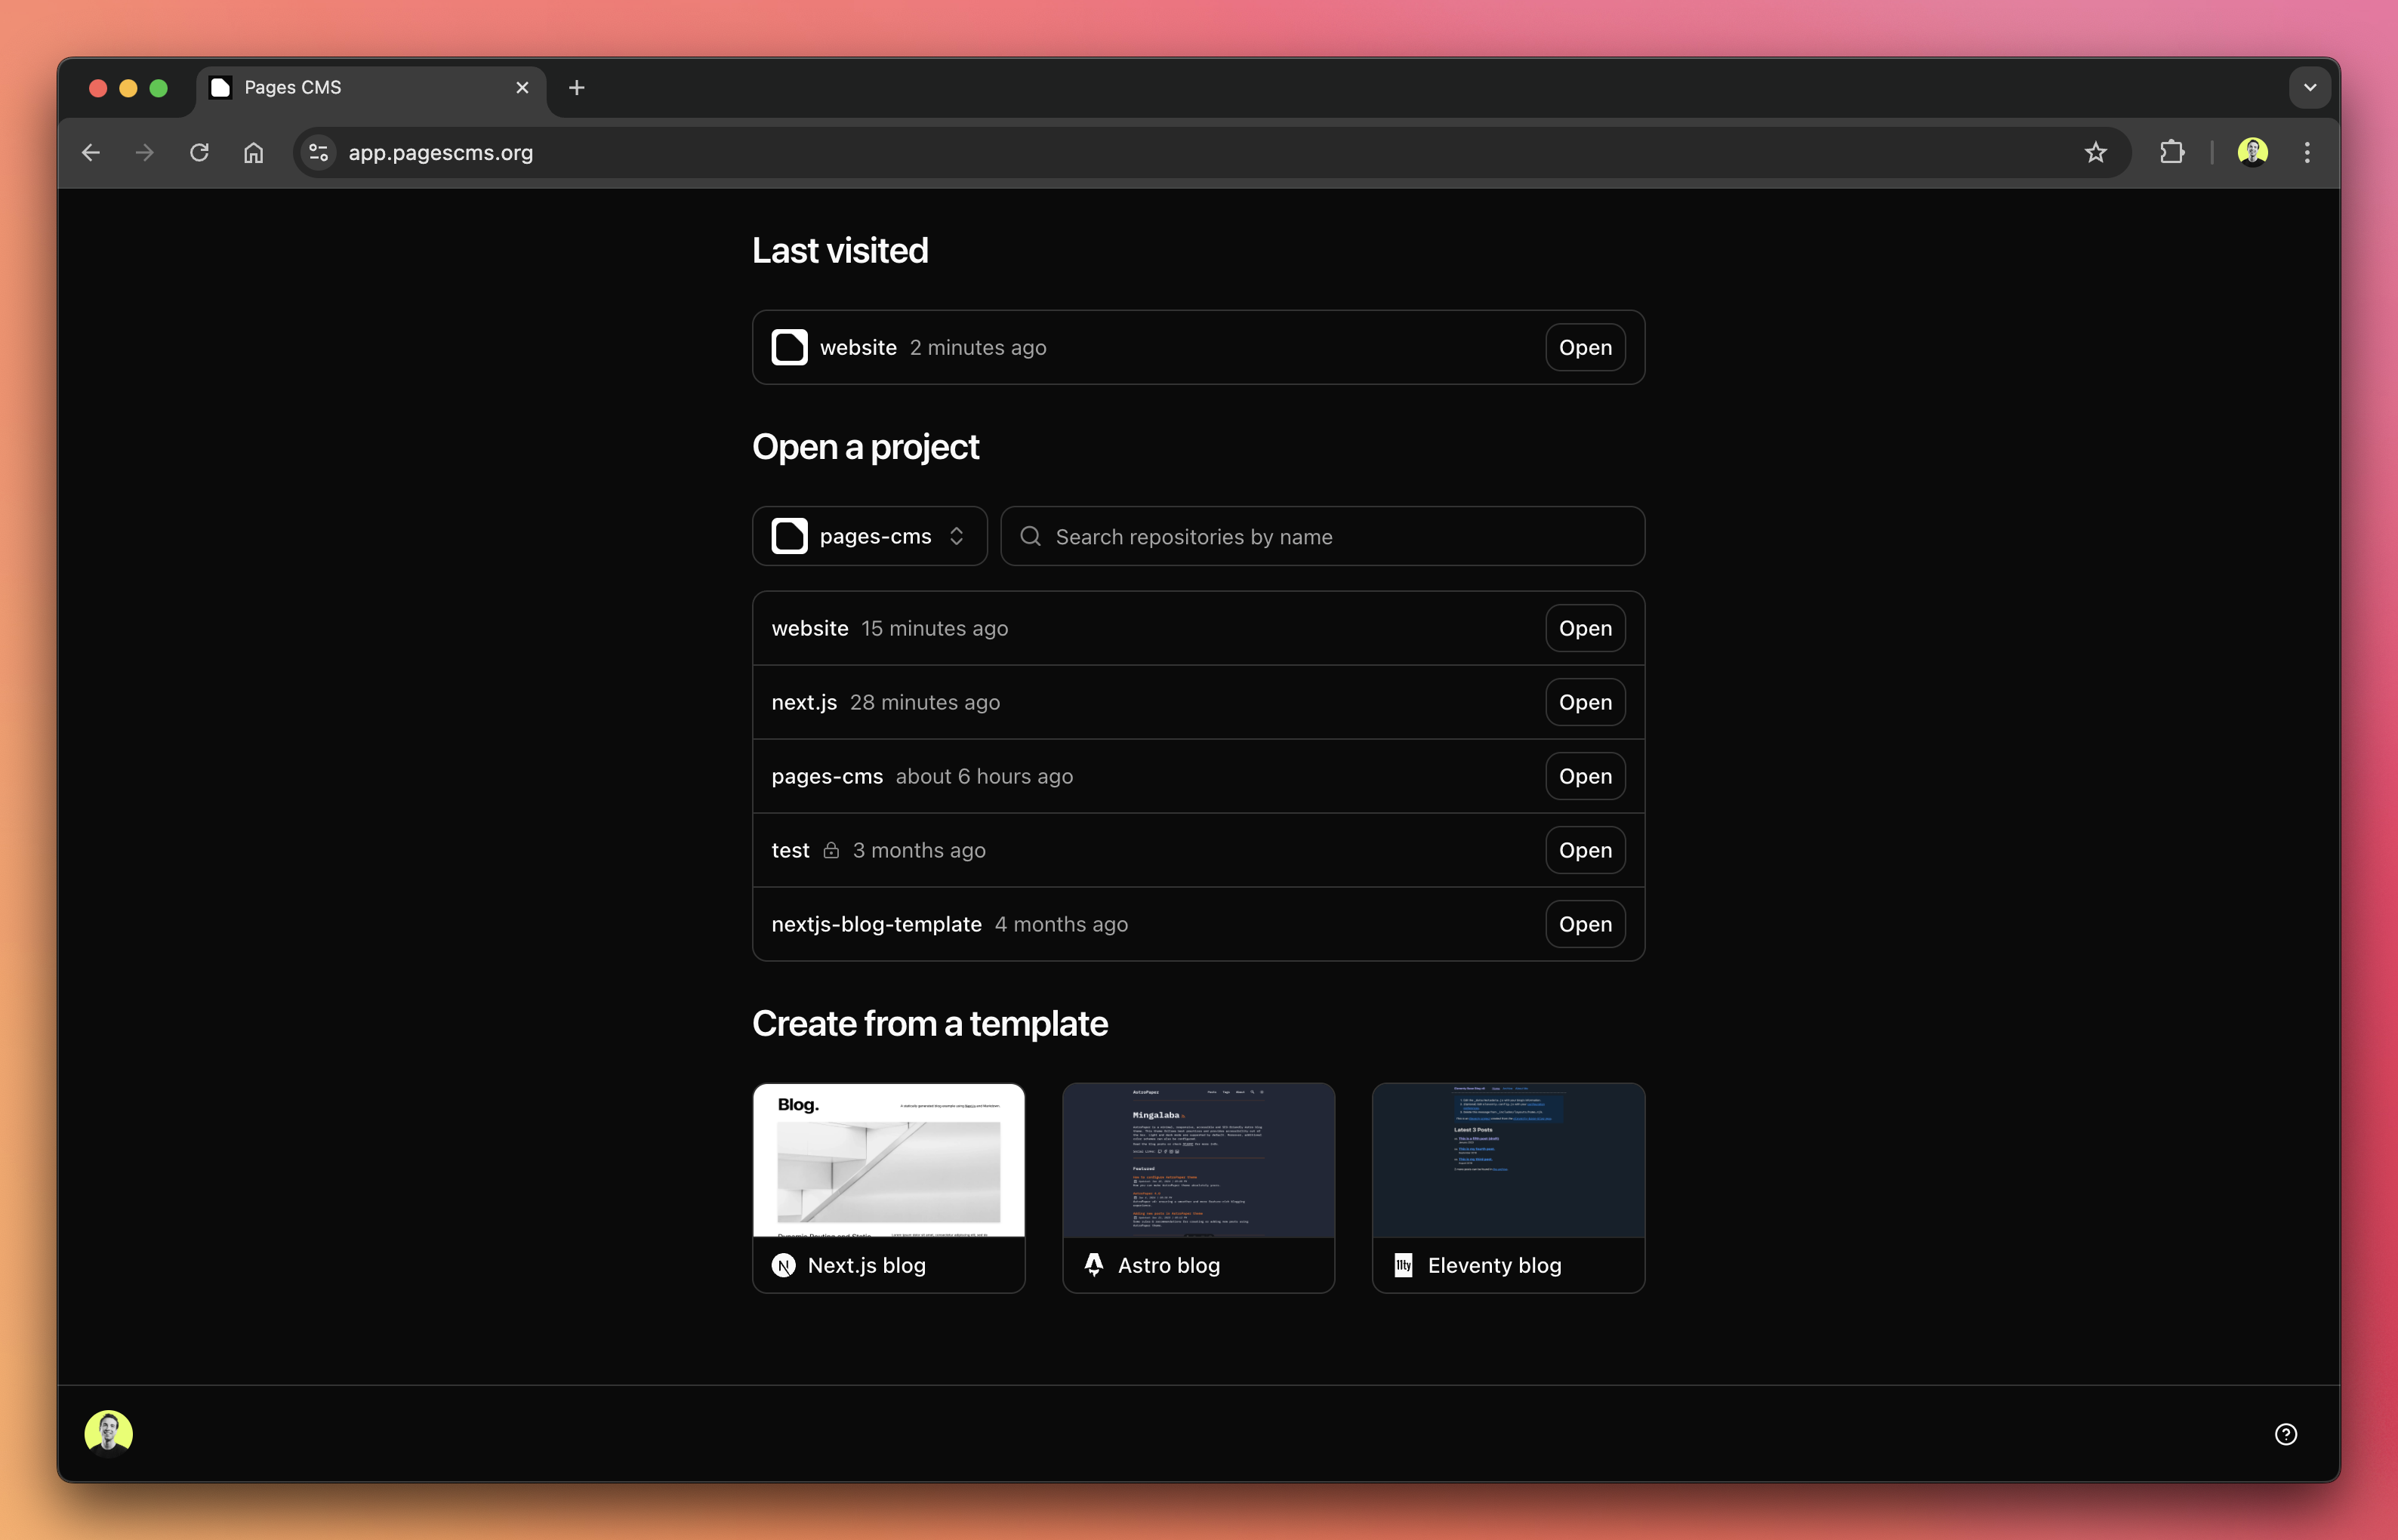This screenshot has width=2398, height=1540.
Task: Open Chrome's three-dot menu
Action: (x=2307, y=152)
